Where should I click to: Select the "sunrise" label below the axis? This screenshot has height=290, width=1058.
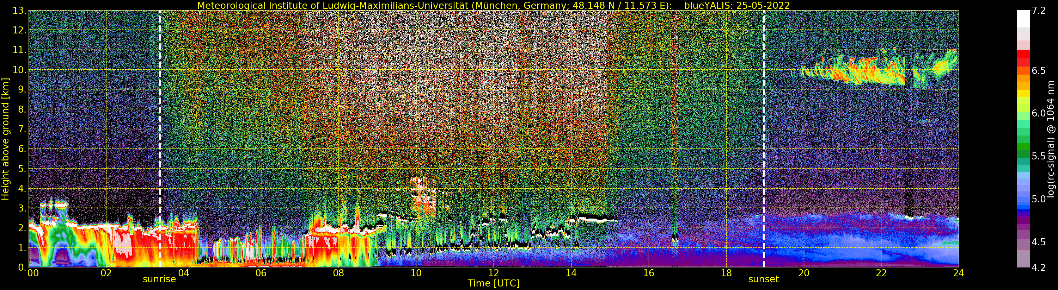pos(159,279)
